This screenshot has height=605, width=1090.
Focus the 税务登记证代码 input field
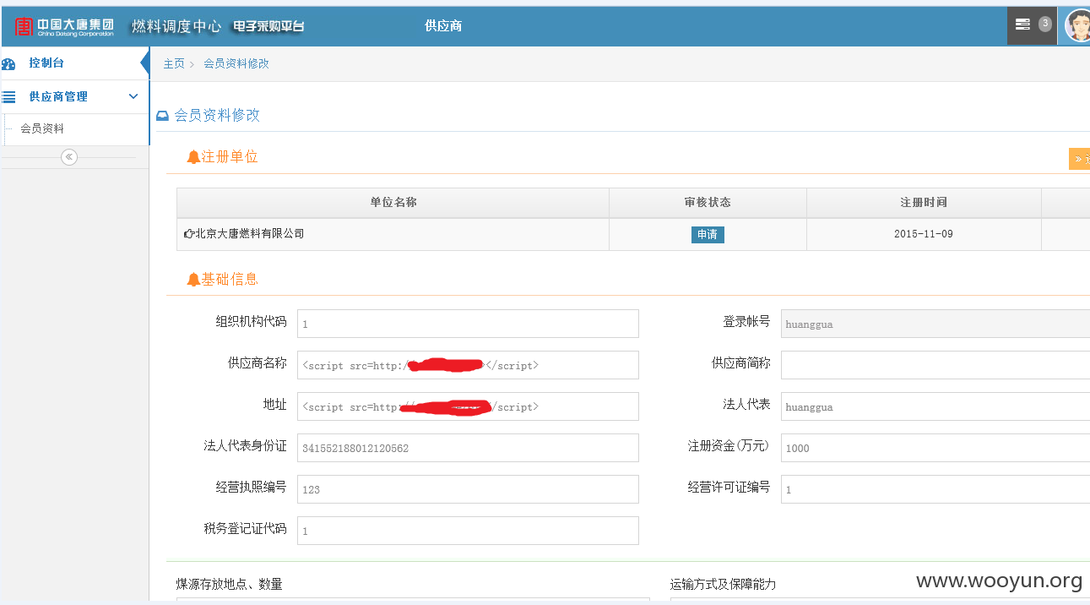pyautogui.click(x=468, y=531)
